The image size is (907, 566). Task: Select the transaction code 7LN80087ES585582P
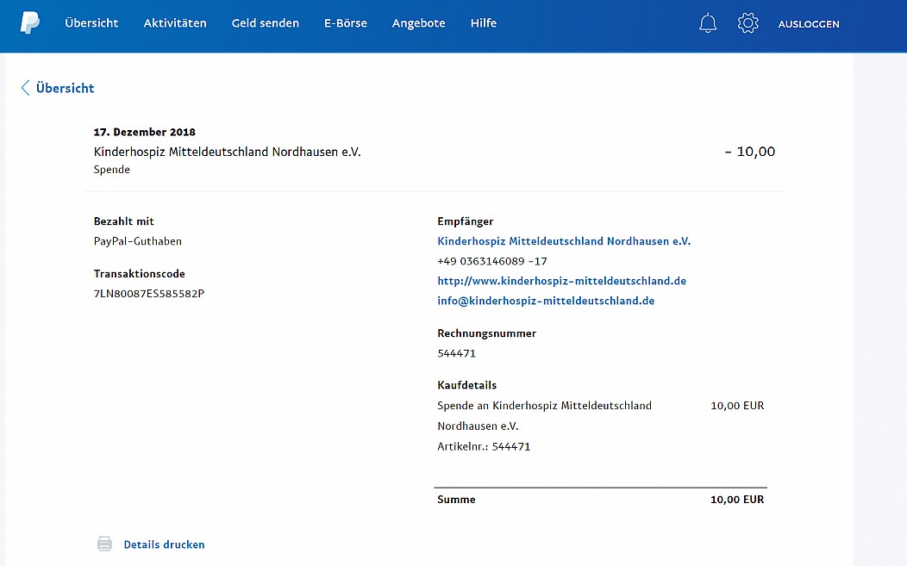[148, 294]
